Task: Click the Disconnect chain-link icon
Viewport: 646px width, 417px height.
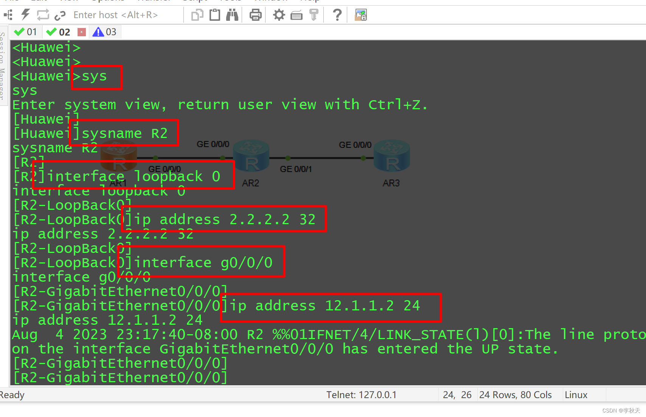Action: (60, 16)
